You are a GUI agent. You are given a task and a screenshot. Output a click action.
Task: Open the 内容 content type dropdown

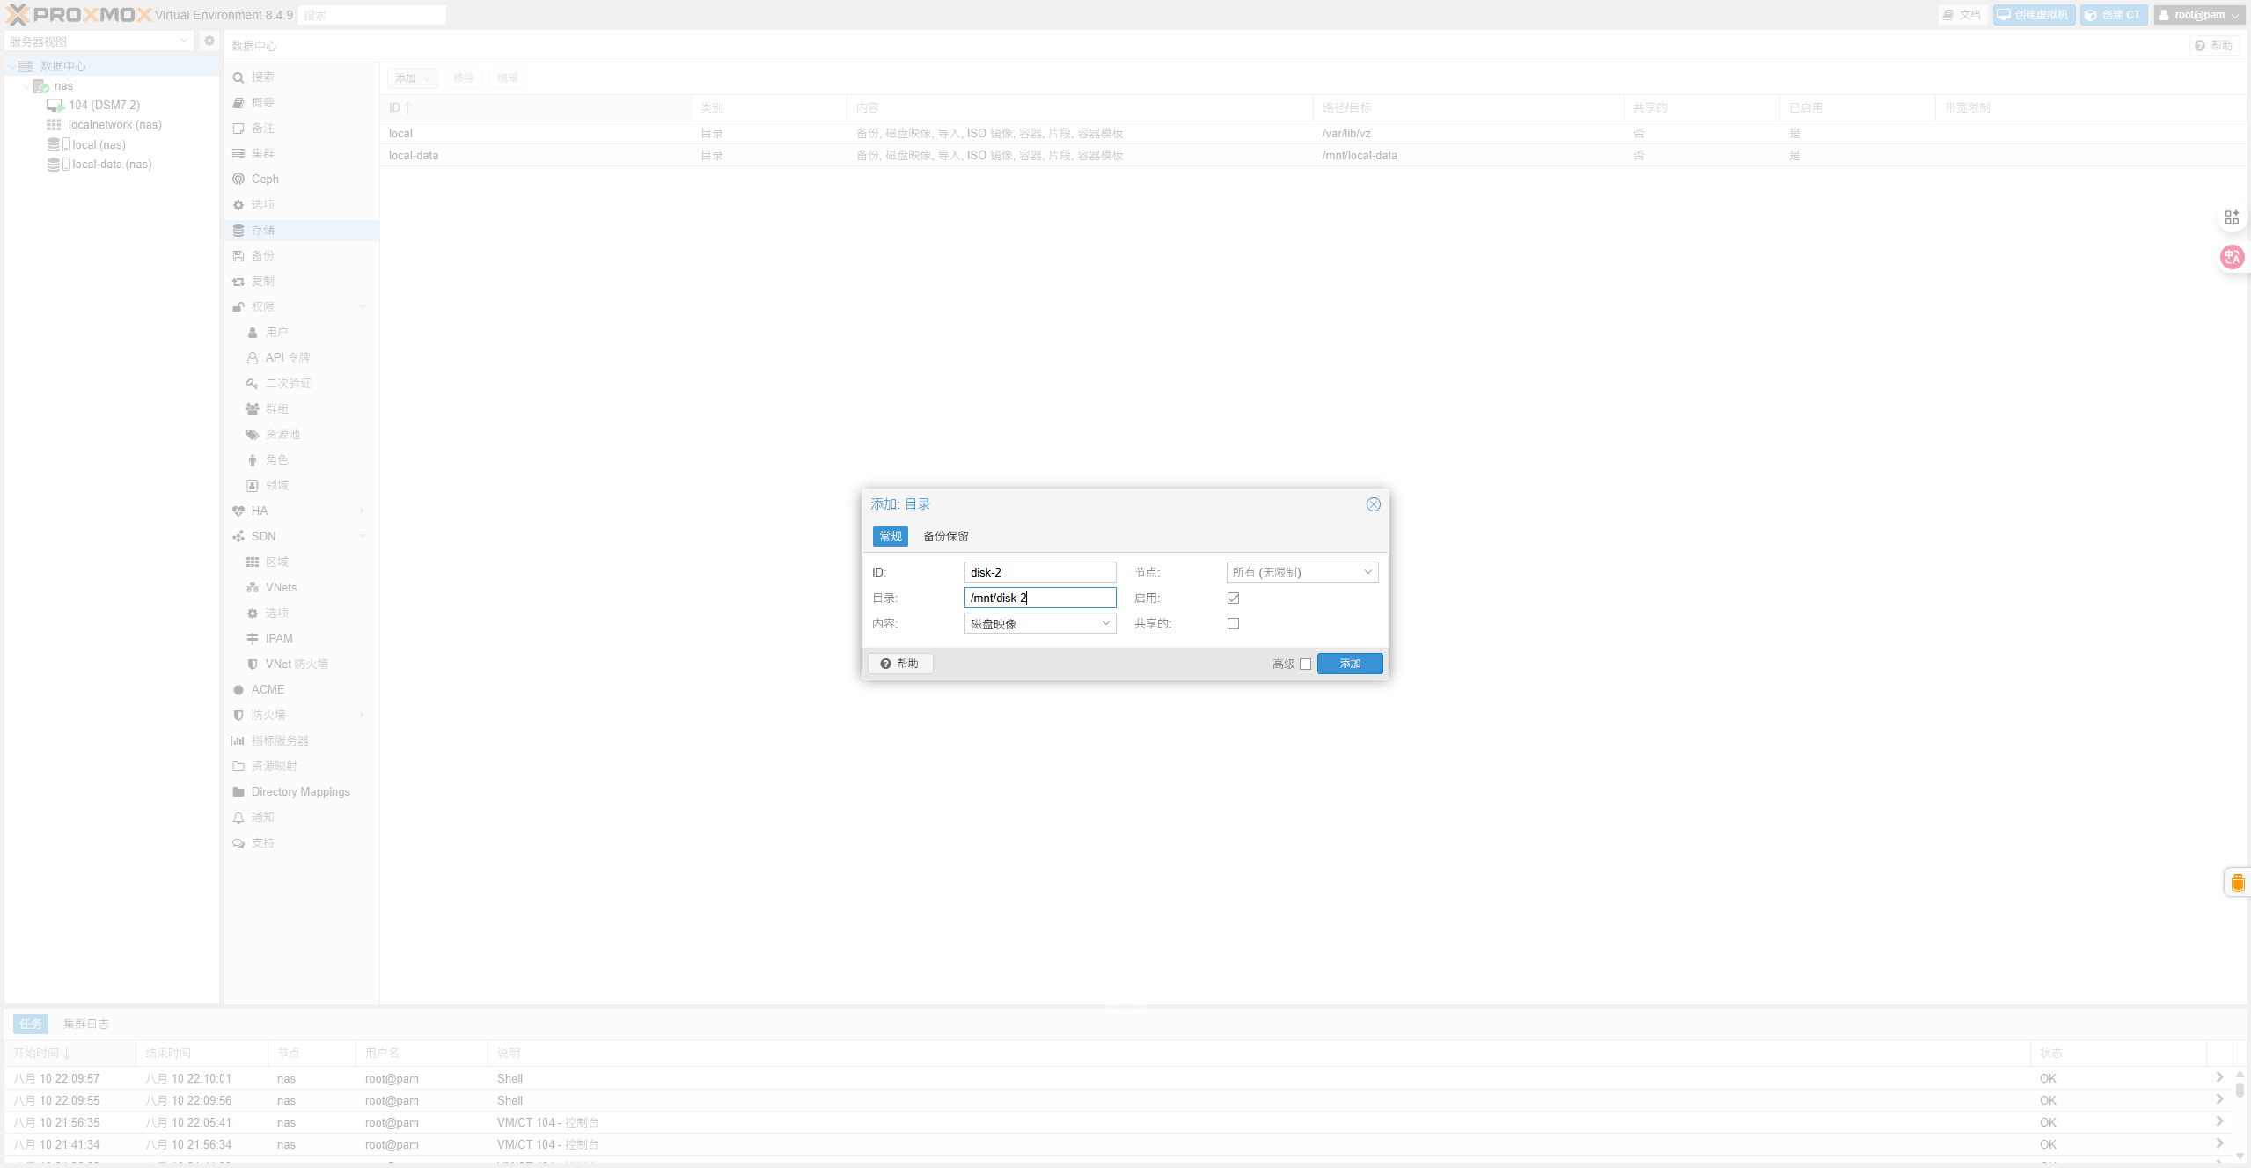click(x=1040, y=623)
